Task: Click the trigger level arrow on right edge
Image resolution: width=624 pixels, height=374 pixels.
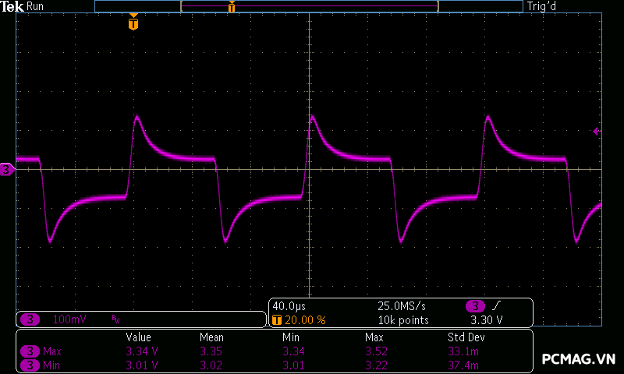Action: click(x=597, y=132)
